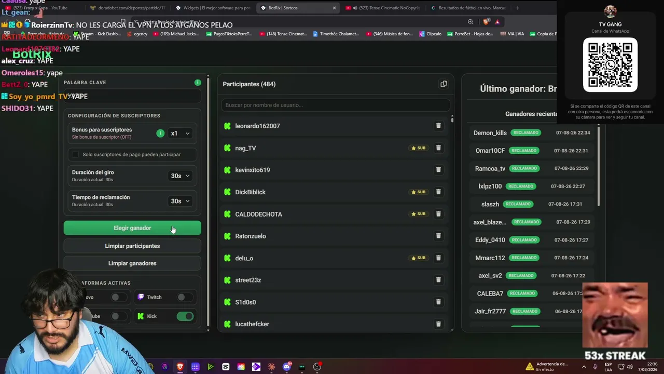The image size is (664, 374).
Task: Enable only paid subscribers can participate checkbox
Action: [76, 155]
